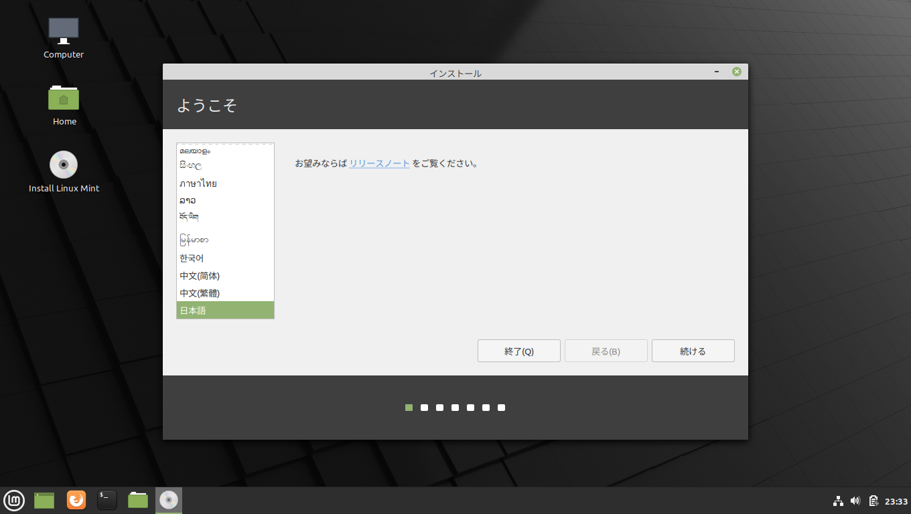The width and height of the screenshot is (911, 514).
Task: Select 日本語 in the language list
Action: 225,310
